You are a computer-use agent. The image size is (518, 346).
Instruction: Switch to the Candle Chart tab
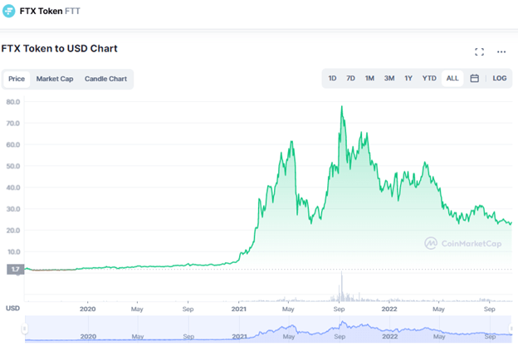pos(105,79)
